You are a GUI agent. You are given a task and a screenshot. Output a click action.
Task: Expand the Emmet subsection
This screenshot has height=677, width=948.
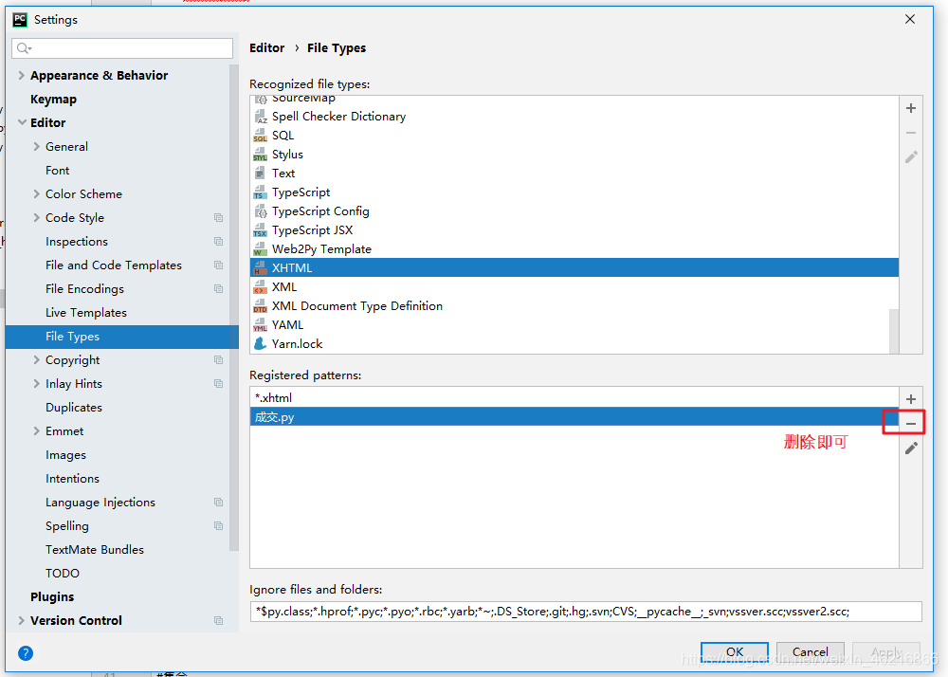[x=37, y=431]
